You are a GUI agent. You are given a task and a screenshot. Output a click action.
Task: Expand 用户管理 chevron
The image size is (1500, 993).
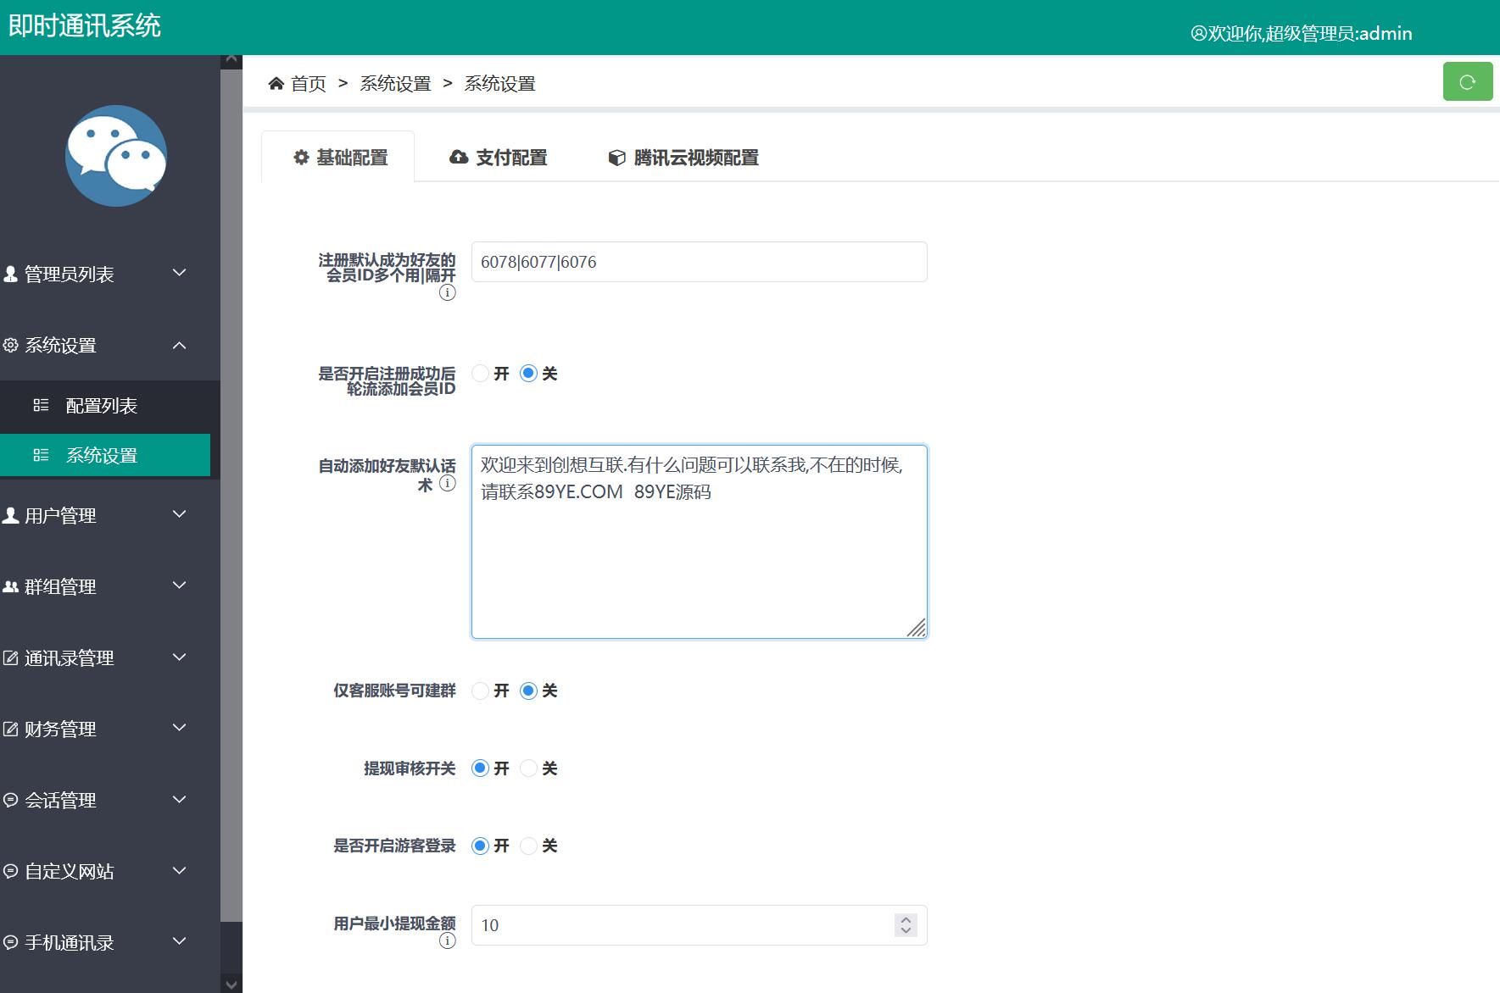[179, 514]
